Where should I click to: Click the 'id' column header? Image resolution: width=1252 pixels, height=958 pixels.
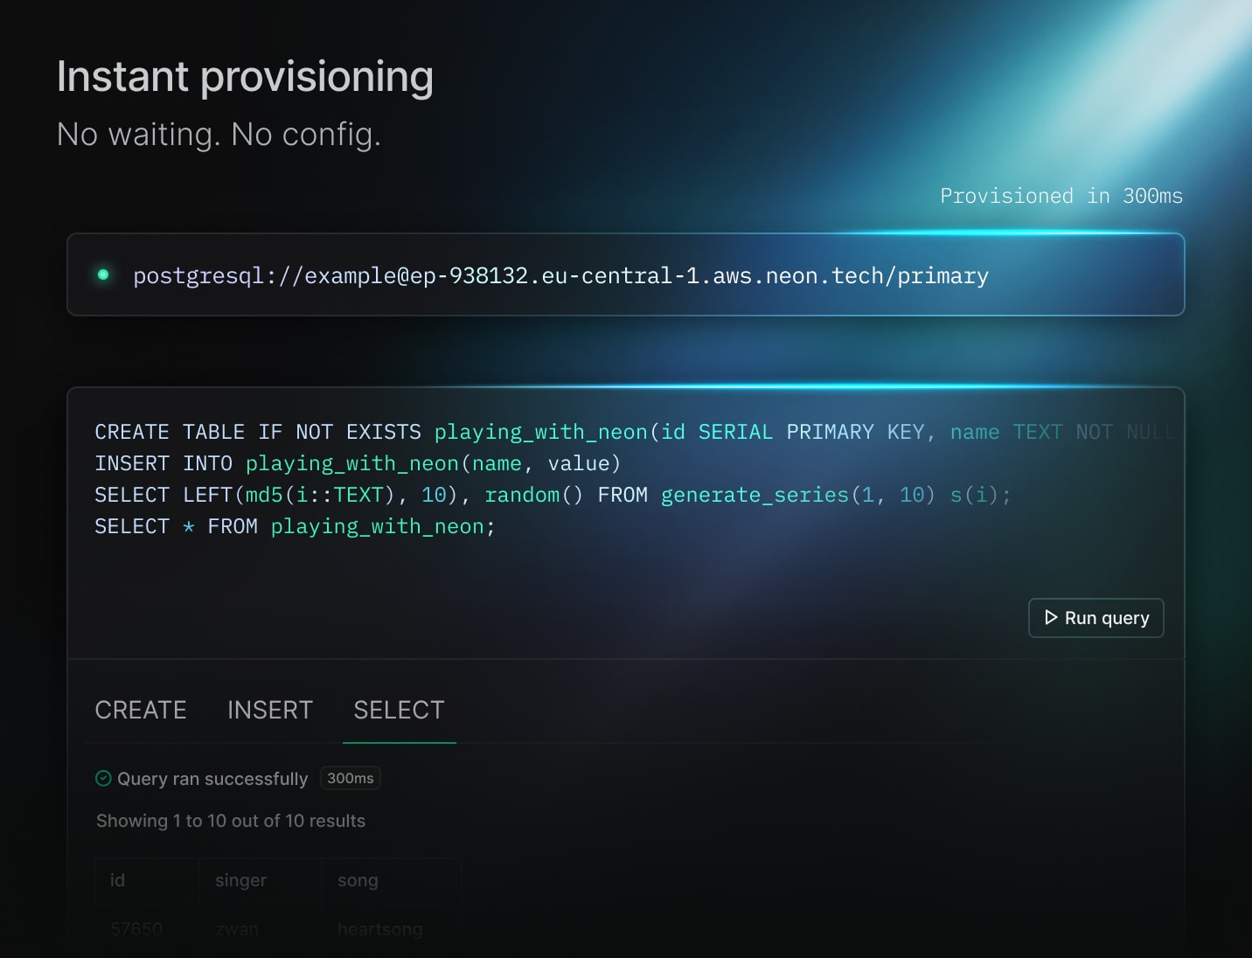click(x=118, y=880)
